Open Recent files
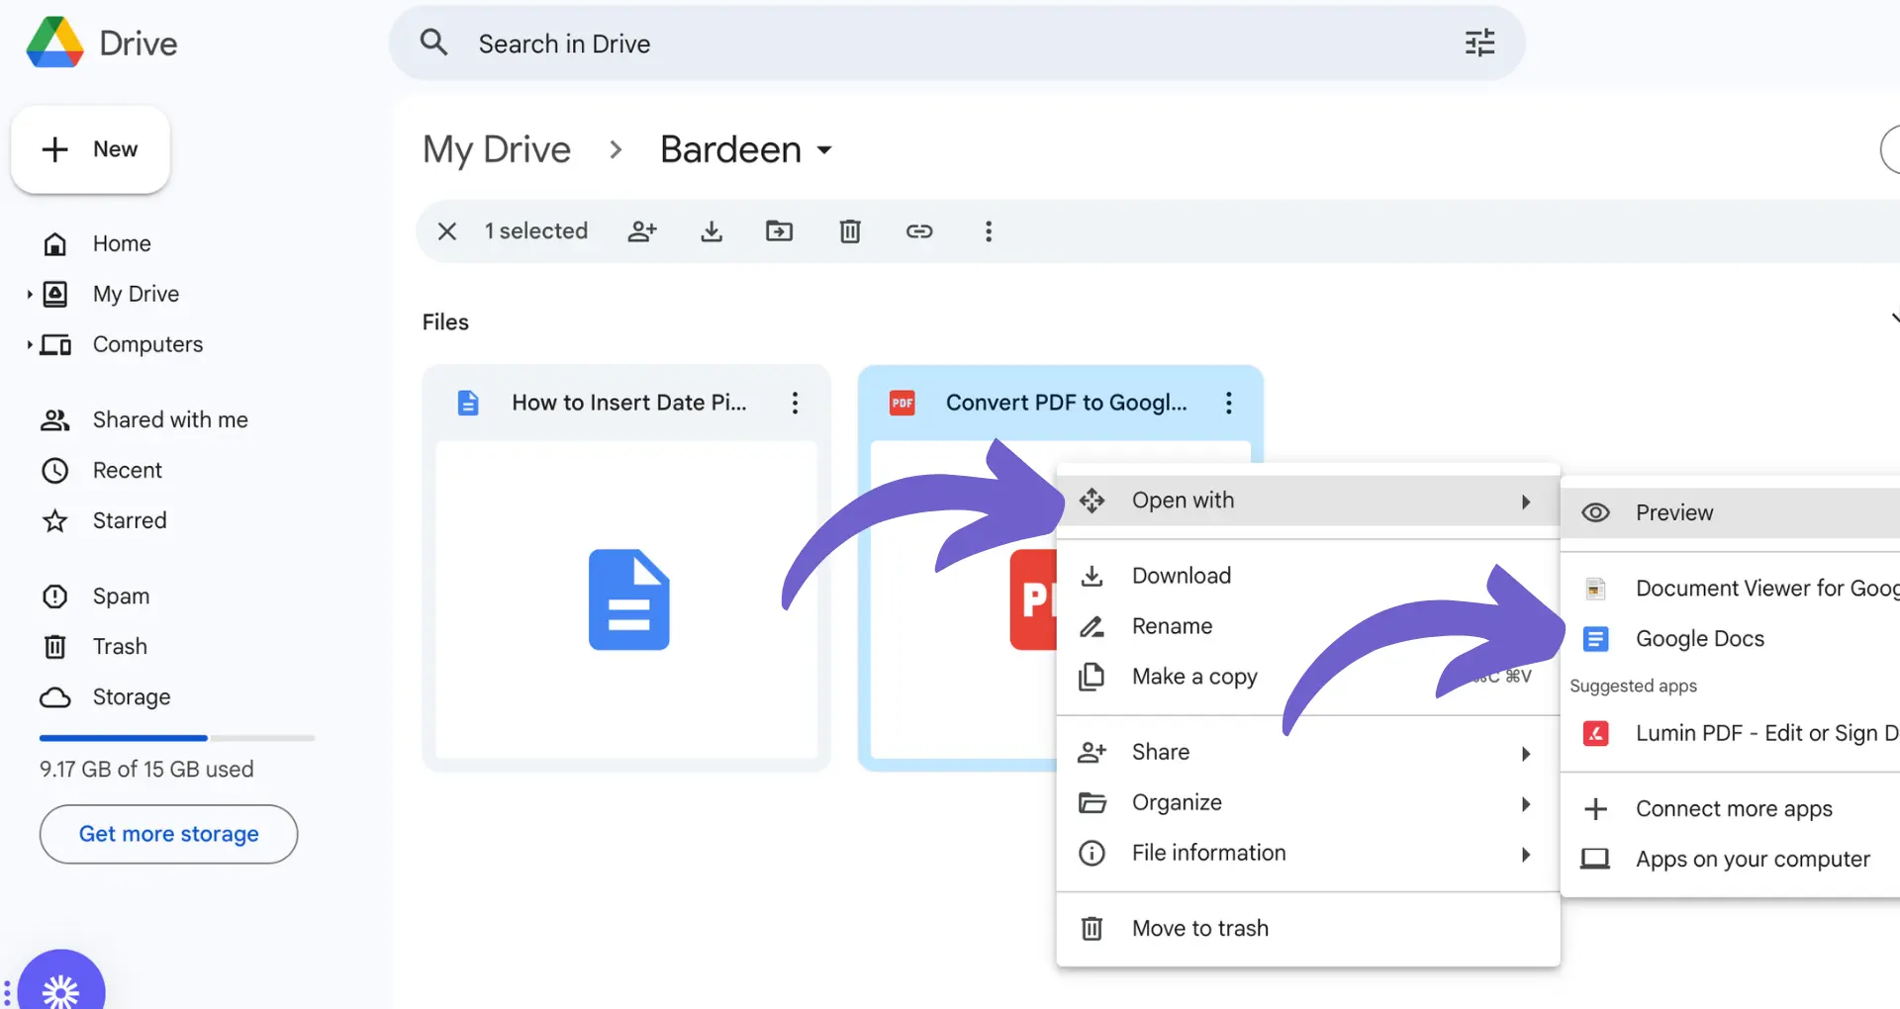Image resolution: width=1900 pixels, height=1009 pixels. 127,470
